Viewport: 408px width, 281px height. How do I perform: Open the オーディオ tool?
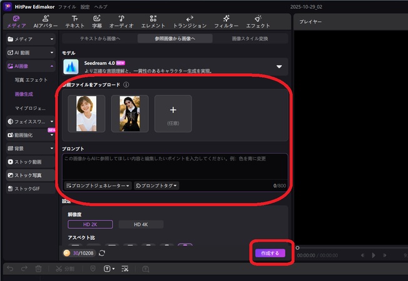tap(121, 22)
